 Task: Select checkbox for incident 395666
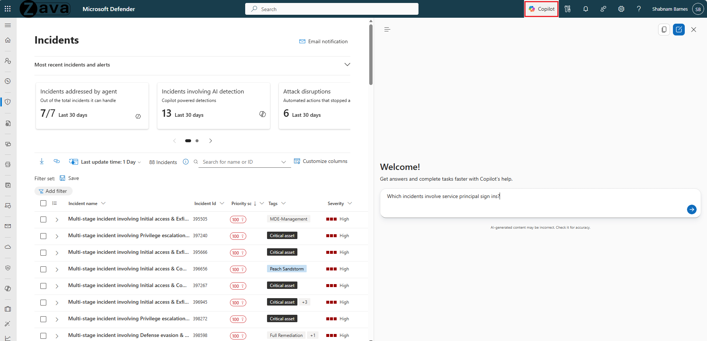pos(43,253)
